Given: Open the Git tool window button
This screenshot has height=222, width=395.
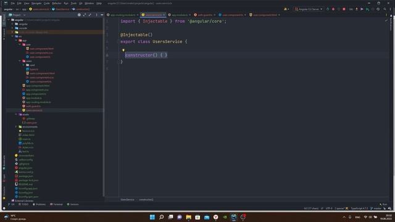Looking at the screenshot, I should [x=12, y=204].
